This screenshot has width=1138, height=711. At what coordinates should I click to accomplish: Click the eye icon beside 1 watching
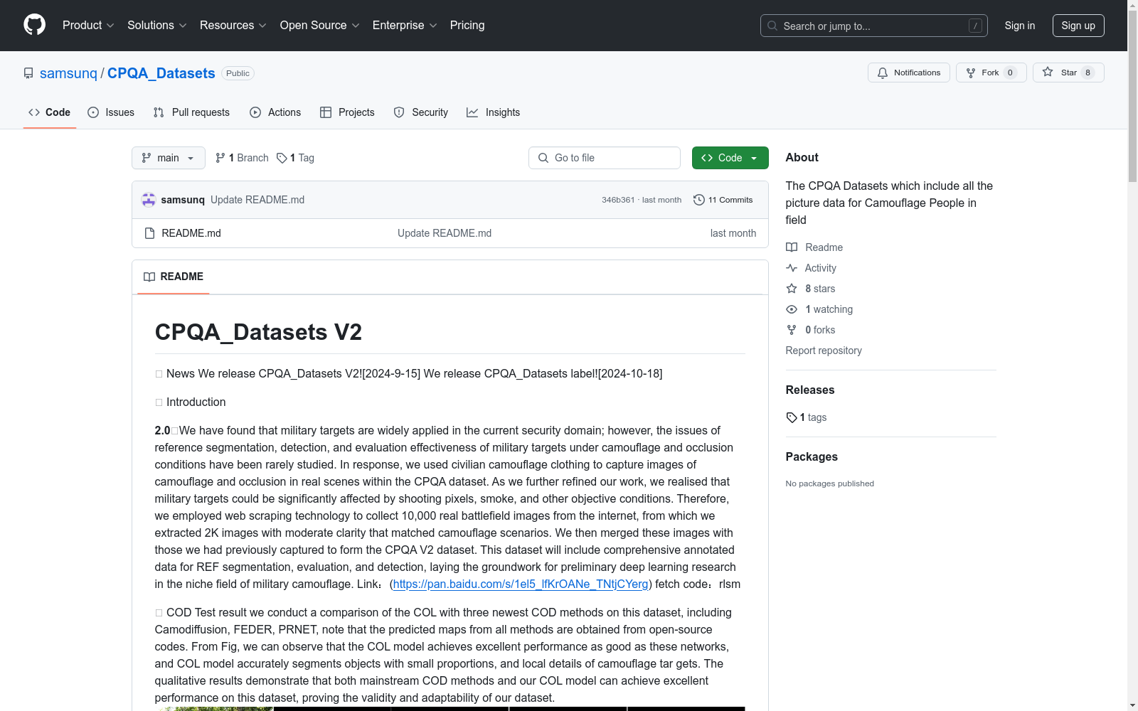792,309
